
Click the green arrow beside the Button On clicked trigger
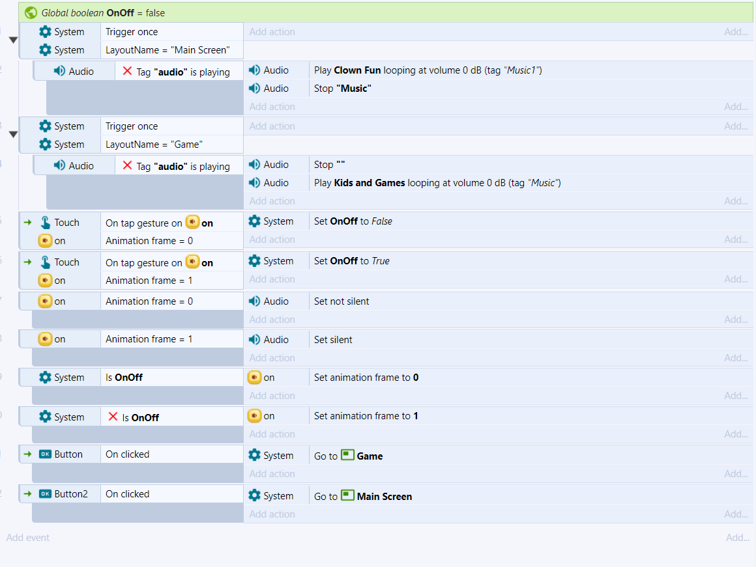27,454
